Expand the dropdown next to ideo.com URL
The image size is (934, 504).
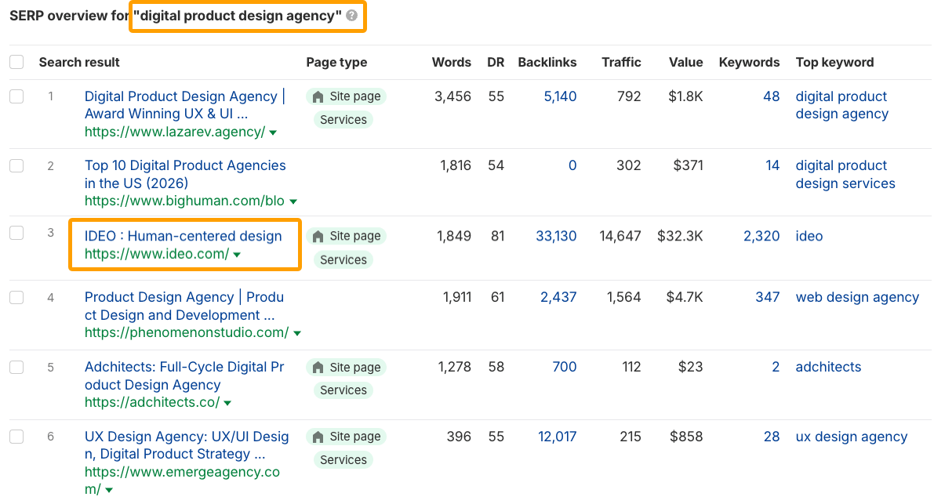click(238, 254)
